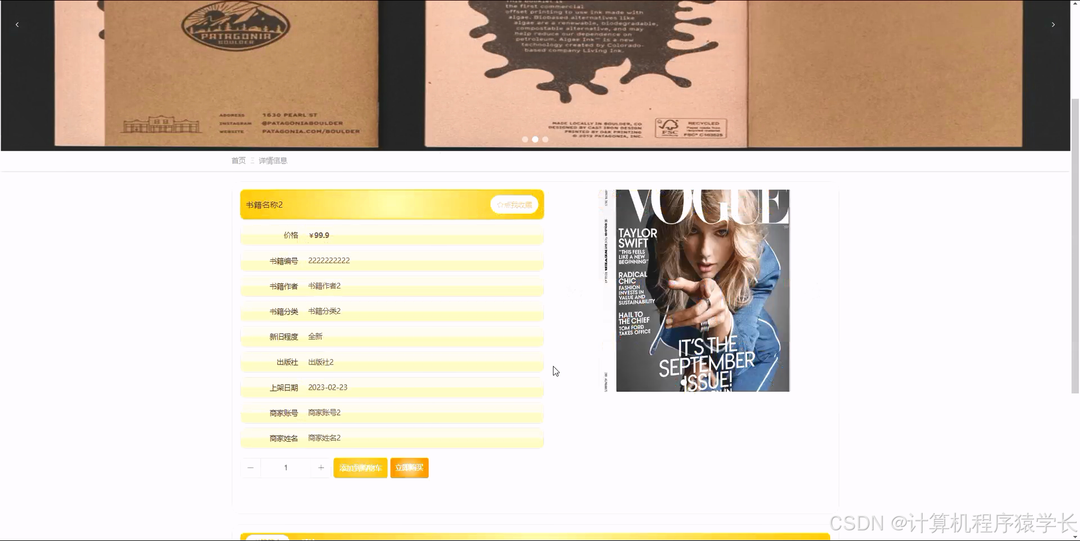The image size is (1080, 541).
Task: Add book to shopping cart
Action: 361,468
